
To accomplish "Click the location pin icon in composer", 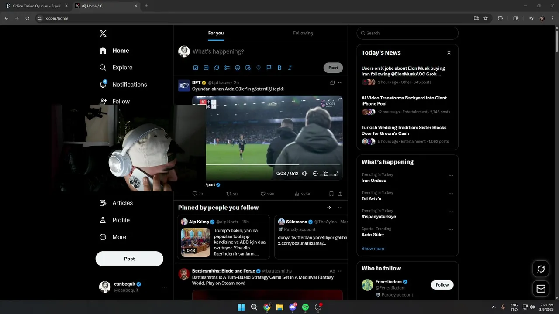I will point(259,68).
